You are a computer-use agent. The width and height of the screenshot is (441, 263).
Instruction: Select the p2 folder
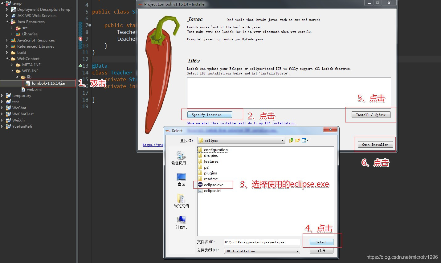203,167
